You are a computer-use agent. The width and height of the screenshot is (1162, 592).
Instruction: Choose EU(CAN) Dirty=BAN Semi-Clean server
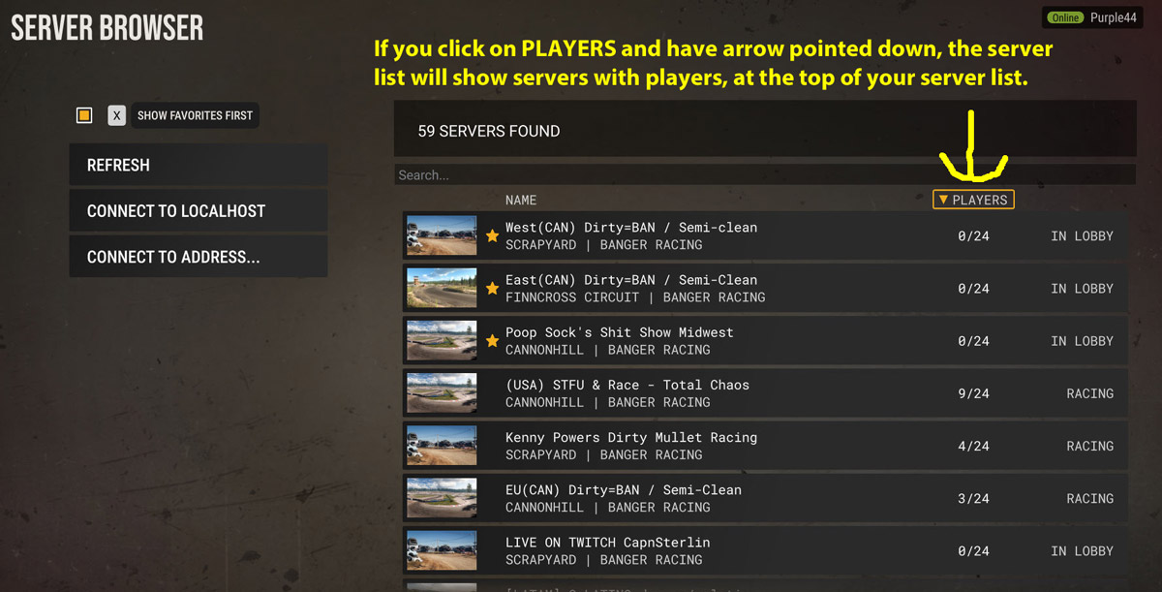pyautogui.click(x=765, y=497)
